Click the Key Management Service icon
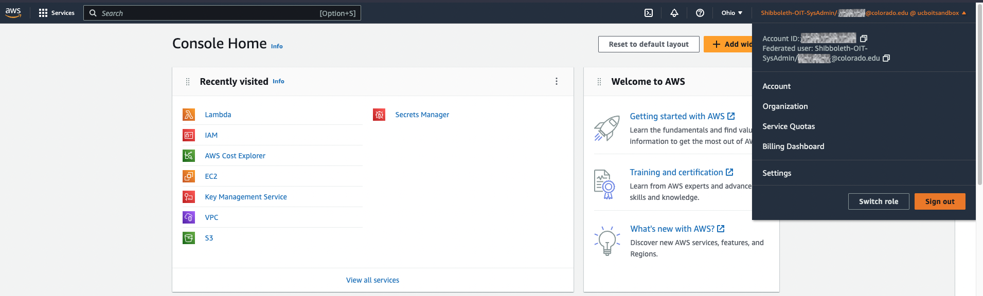This screenshot has height=296, width=983. point(189,197)
